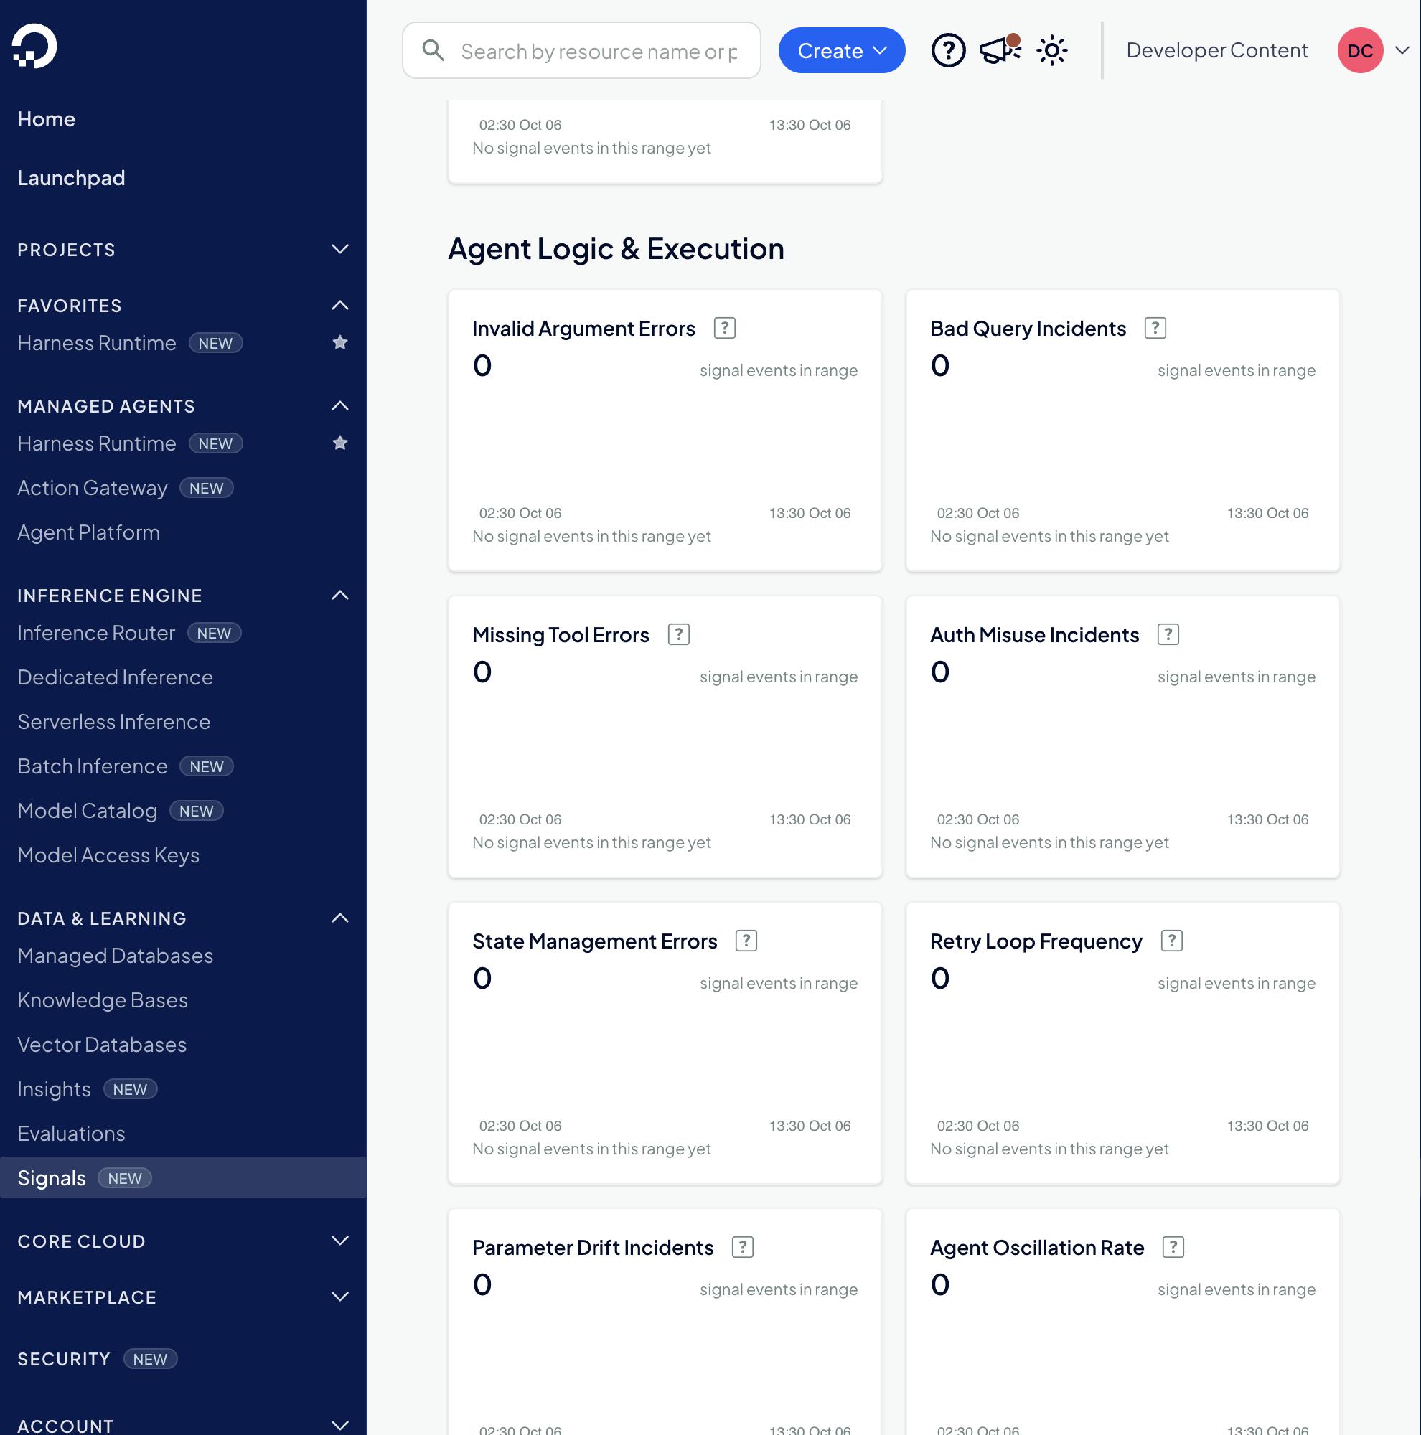
Task: Open help icon for Parameter Drift Incidents
Action: (742, 1247)
